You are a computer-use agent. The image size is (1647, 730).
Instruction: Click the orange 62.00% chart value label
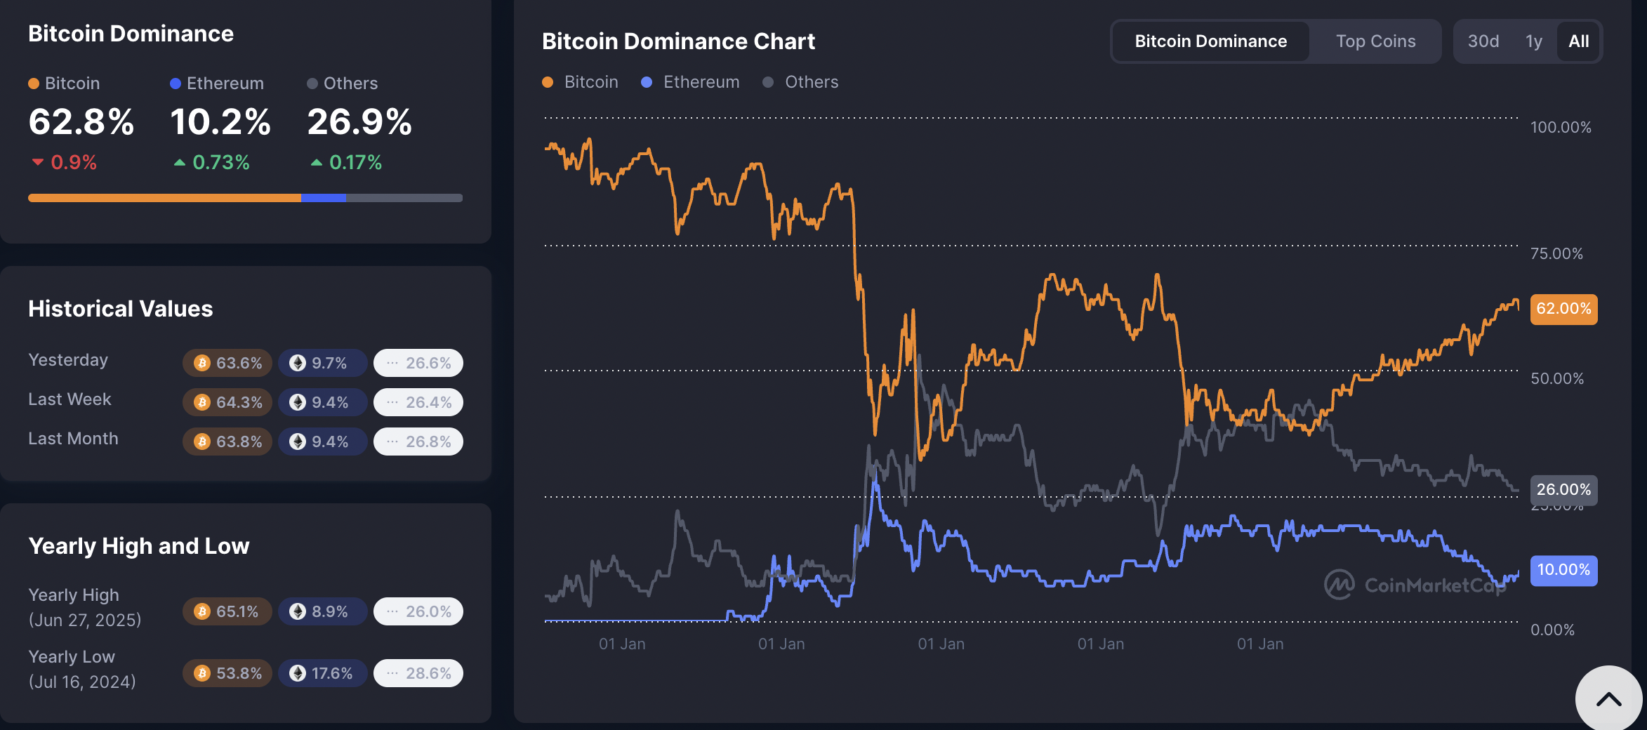(1563, 309)
